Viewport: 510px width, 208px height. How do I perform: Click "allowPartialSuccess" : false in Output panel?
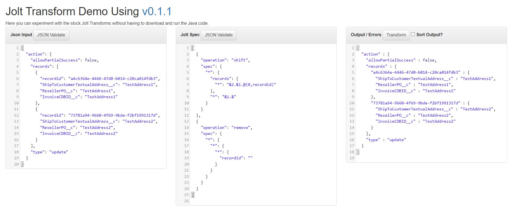(x=401, y=60)
